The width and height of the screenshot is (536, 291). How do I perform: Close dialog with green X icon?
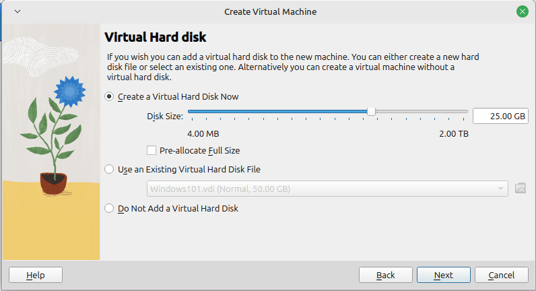tap(522, 11)
